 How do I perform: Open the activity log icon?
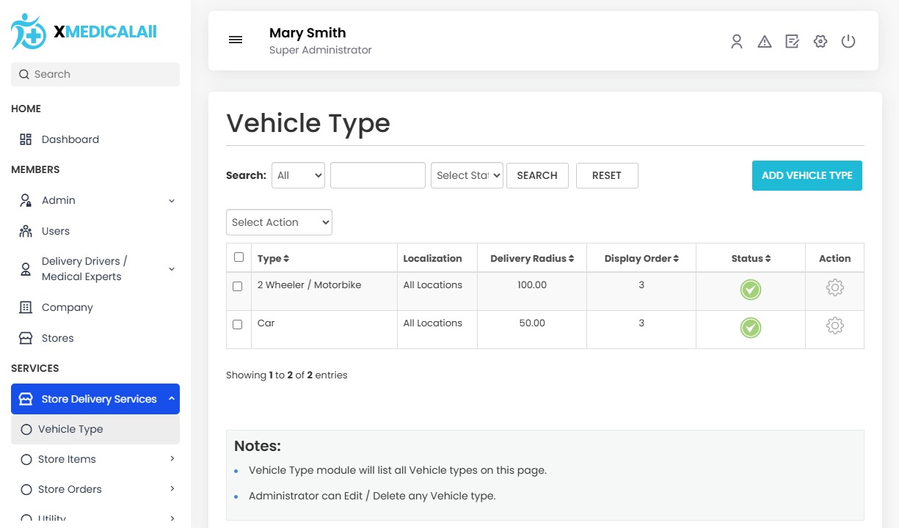(x=792, y=42)
